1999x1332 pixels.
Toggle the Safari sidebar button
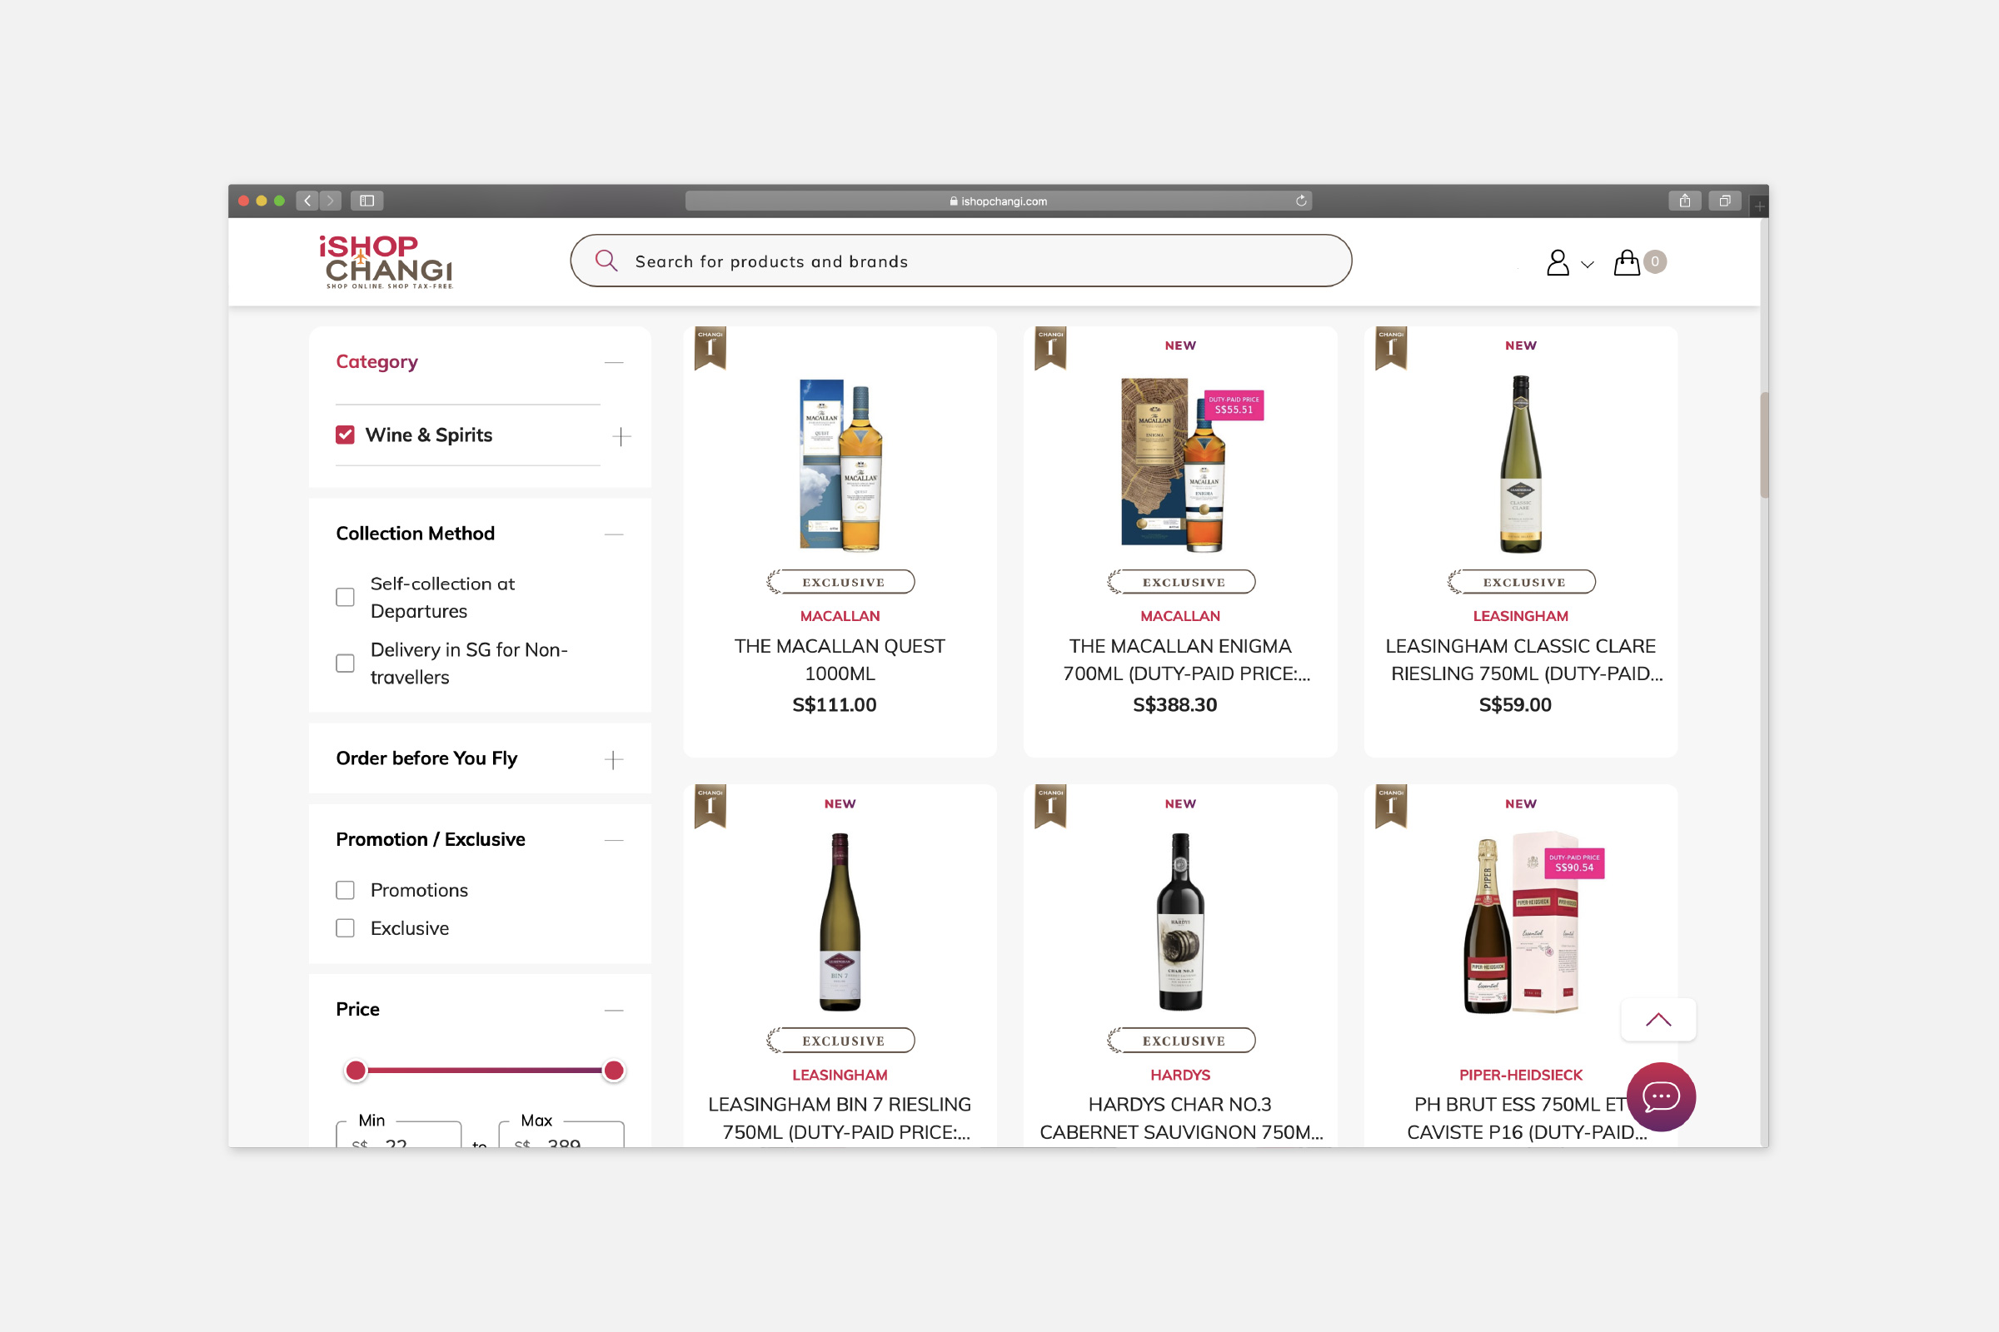click(x=367, y=201)
